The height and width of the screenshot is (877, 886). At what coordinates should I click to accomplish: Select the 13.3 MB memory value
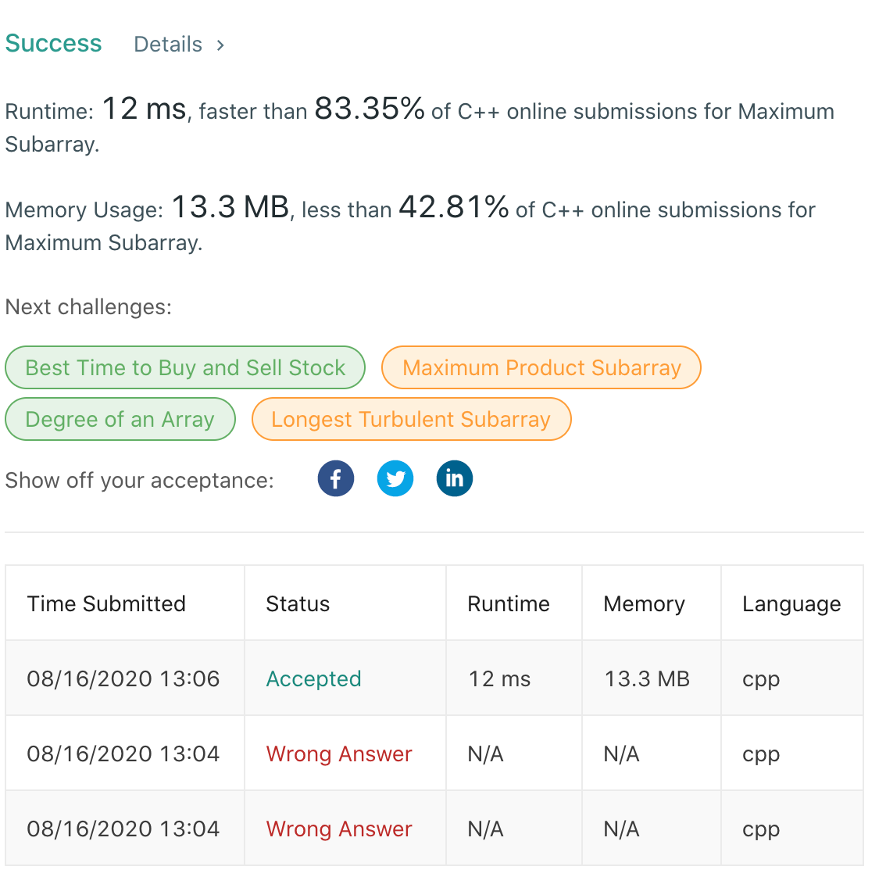[x=646, y=678]
